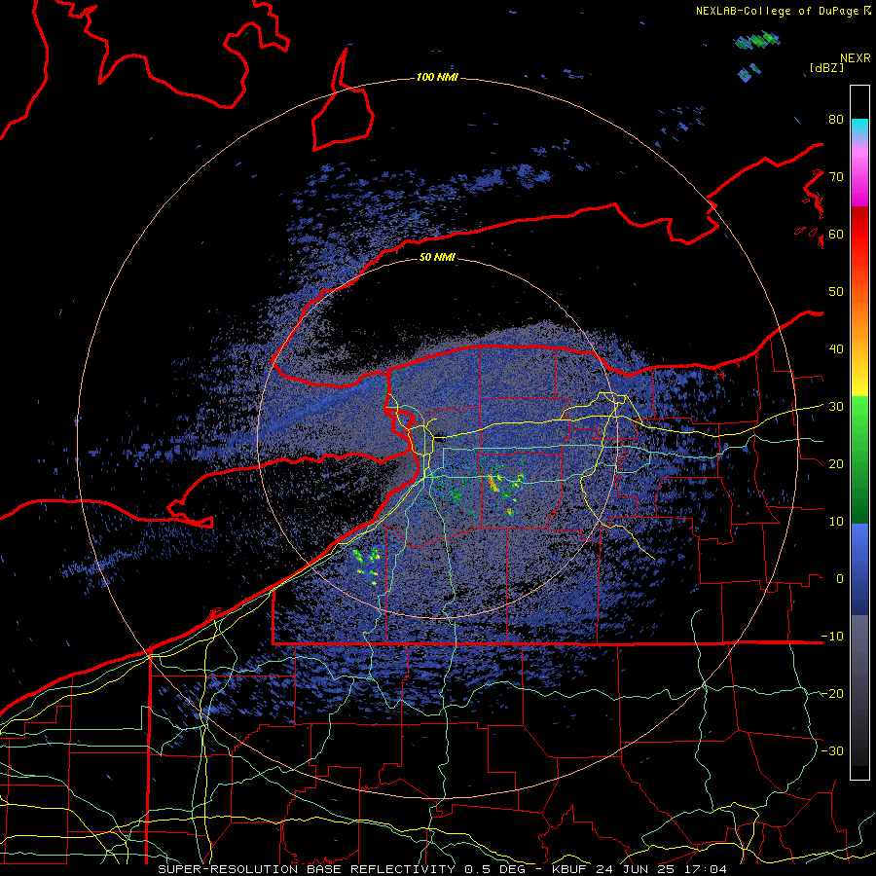The height and width of the screenshot is (876, 876).
Task: Click the 30 value on dBZ scale
Action: (836, 407)
